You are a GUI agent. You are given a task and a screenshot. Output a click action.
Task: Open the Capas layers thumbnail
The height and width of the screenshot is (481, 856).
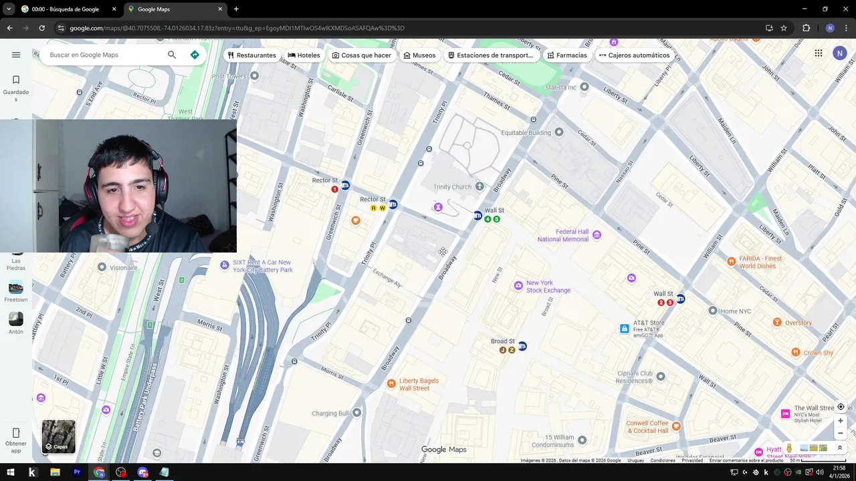point(59,436)
